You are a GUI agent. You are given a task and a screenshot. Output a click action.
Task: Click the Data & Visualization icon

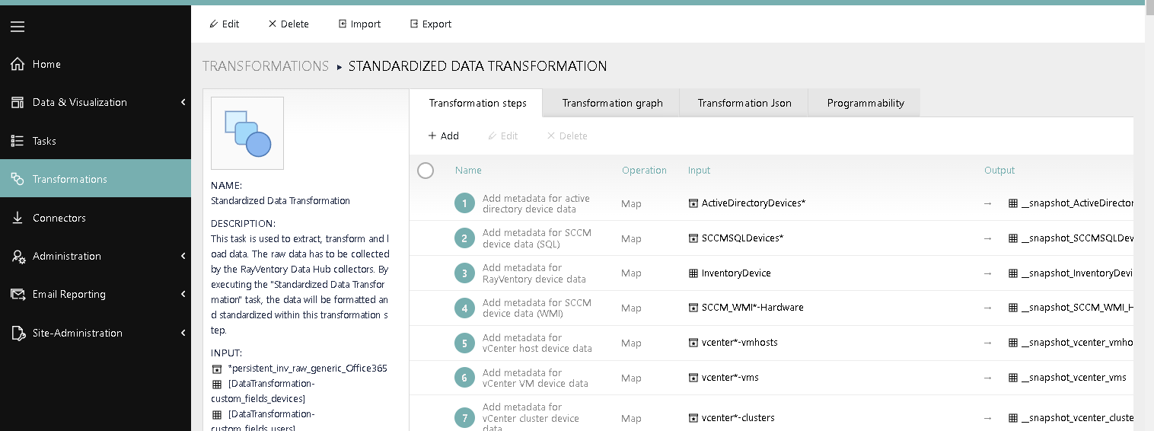[18, 102]
